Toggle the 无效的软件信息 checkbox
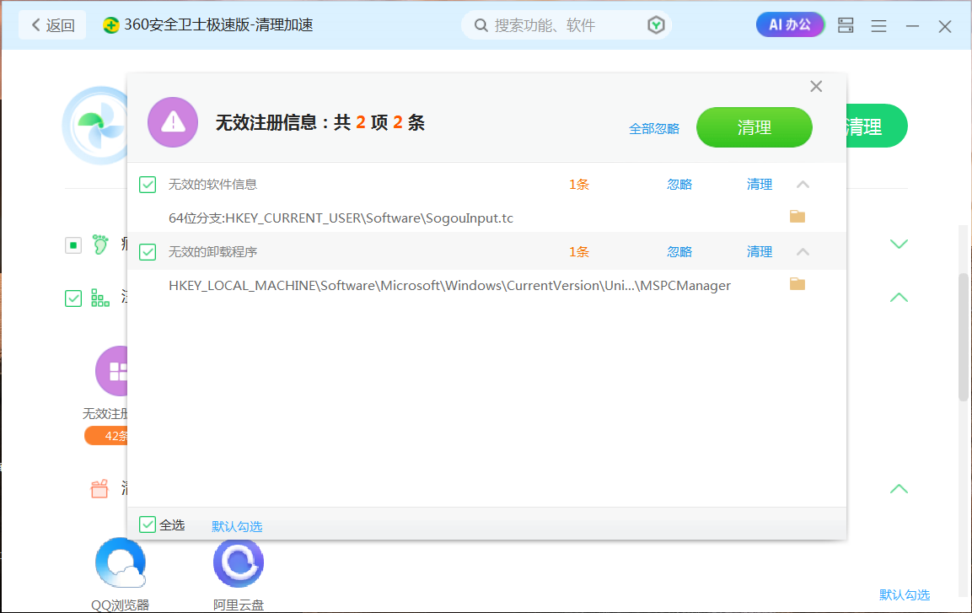Image resolution: width=972 pixels, height=613 pixels. [x=148, y=185]
